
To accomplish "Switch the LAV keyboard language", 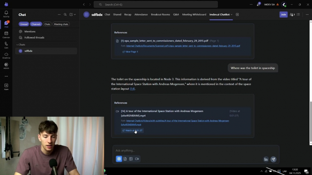I will (x=285, y=171).
